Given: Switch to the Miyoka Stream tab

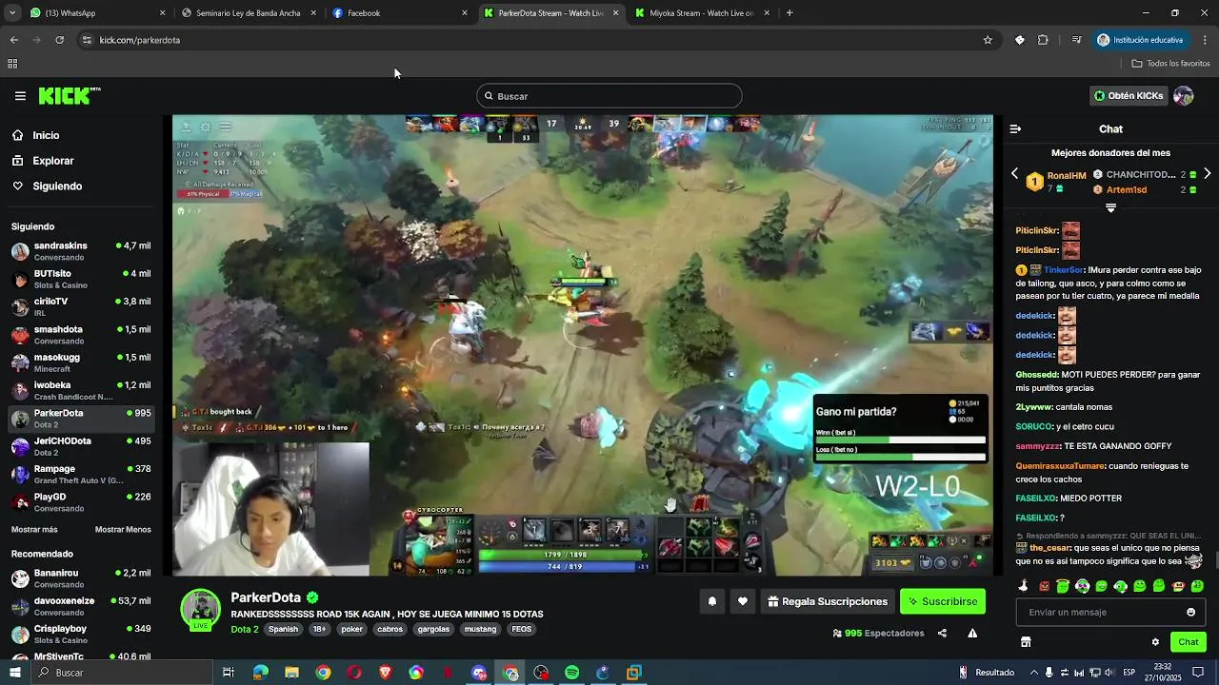Looking at the screenshot, I should point(703,13).
